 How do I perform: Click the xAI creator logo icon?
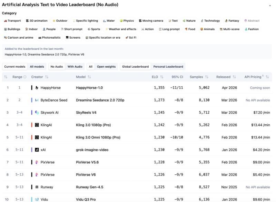[37, 150]
